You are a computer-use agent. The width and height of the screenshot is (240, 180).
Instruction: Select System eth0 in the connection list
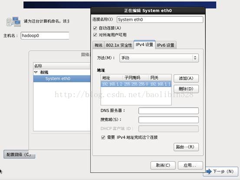coord(62,79)
